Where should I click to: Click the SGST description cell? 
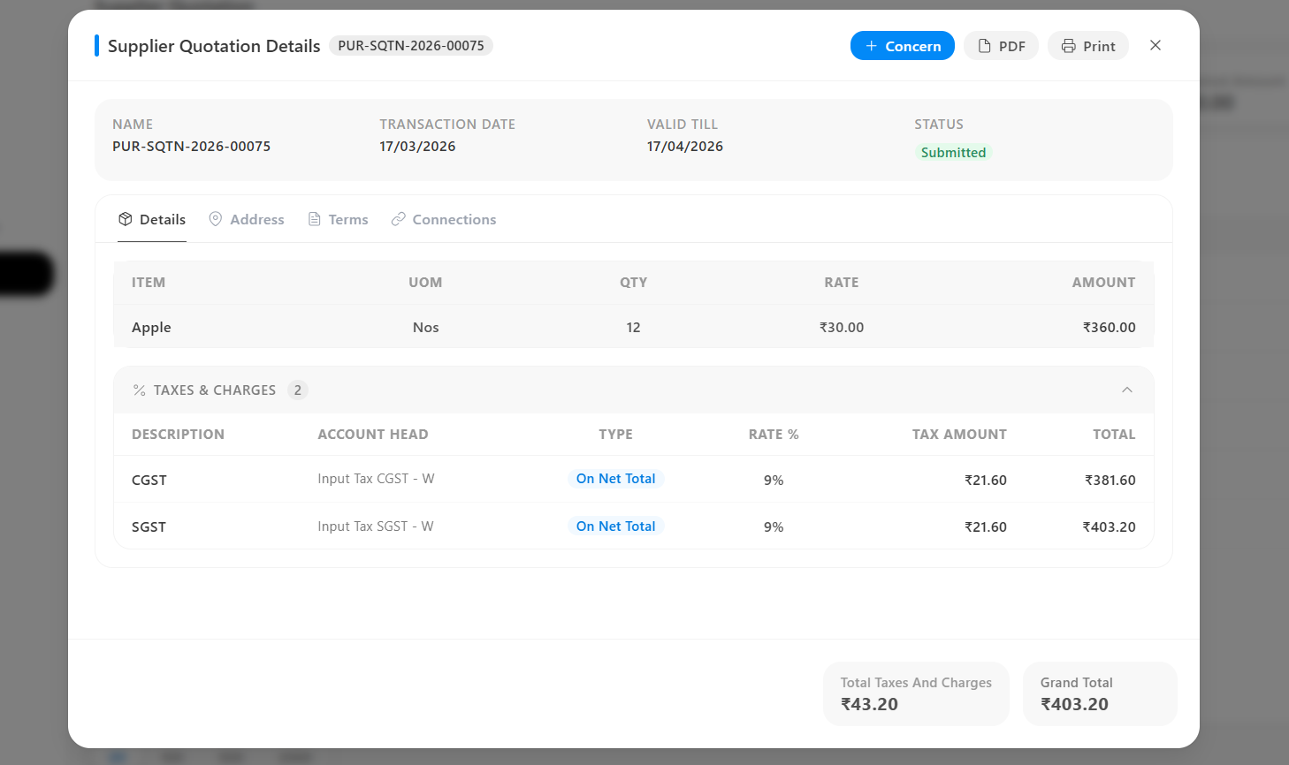[149, 526]
